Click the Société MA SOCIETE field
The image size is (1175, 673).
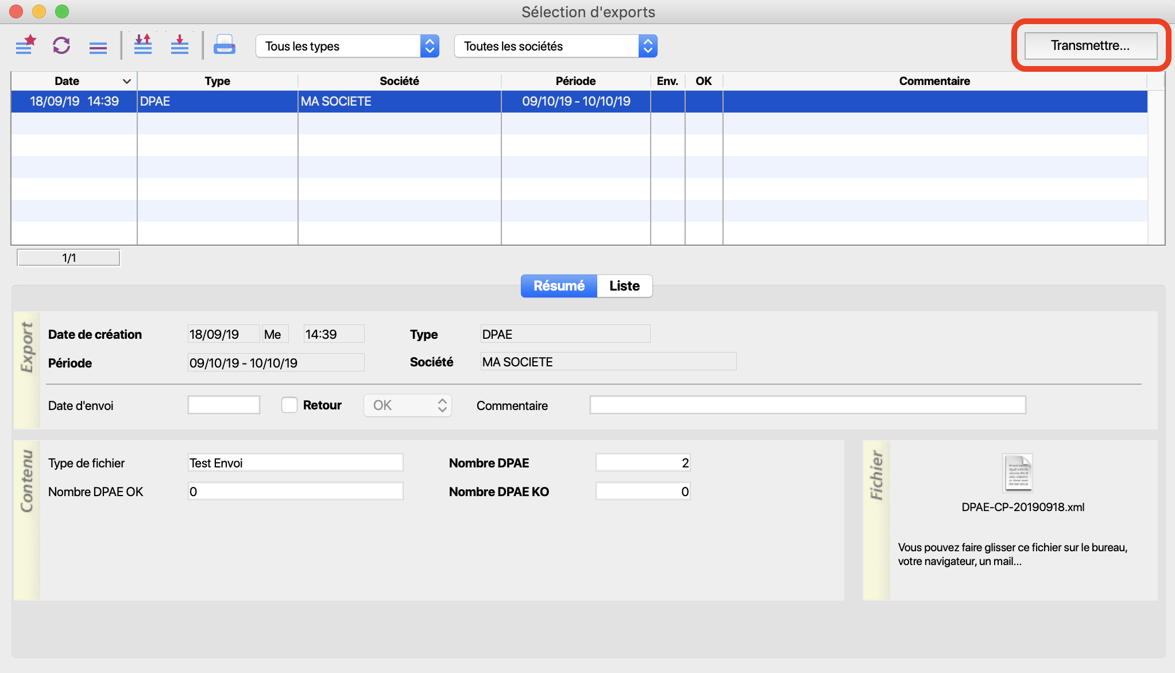[609, 362]
